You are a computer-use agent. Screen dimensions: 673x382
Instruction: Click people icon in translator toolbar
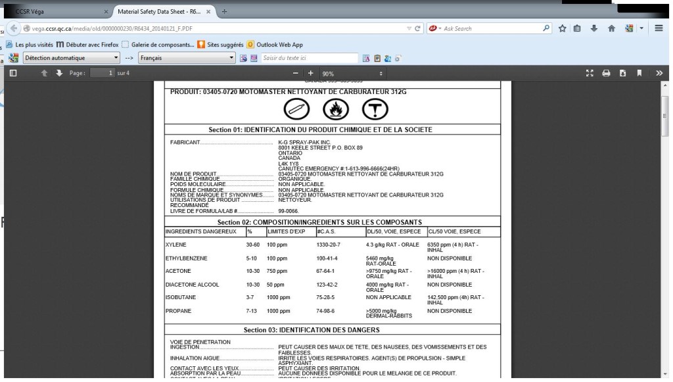[x=388, y=59]
